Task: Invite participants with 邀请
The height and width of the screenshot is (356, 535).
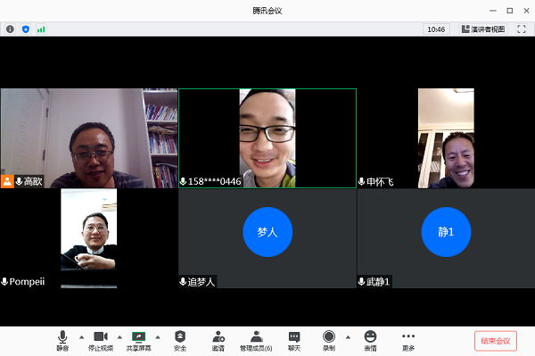Action: click(218, 341)
